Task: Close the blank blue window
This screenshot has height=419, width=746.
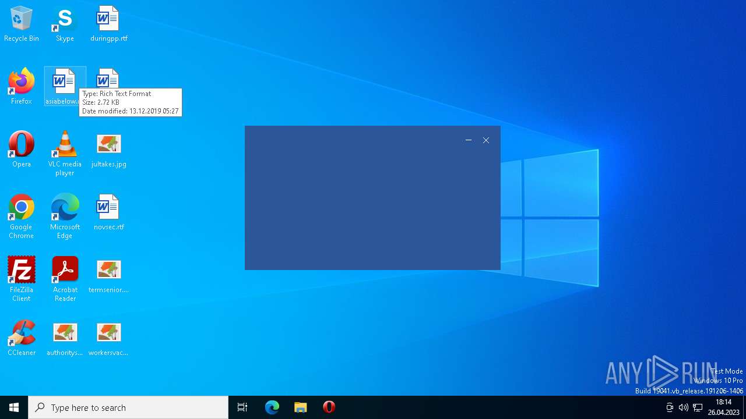Action: pos(486,140)
